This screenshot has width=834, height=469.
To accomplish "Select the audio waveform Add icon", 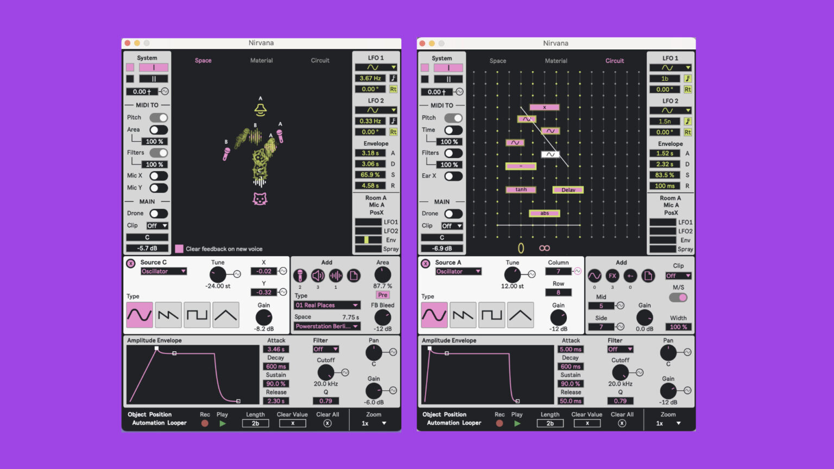I will (336, 276).
